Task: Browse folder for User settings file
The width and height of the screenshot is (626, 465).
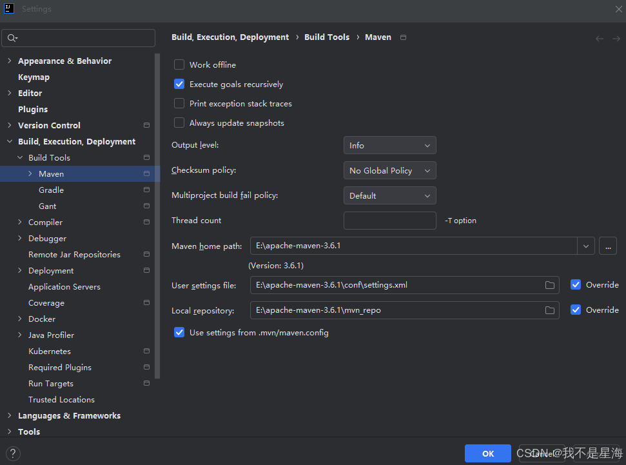Action: click(550, 285)
